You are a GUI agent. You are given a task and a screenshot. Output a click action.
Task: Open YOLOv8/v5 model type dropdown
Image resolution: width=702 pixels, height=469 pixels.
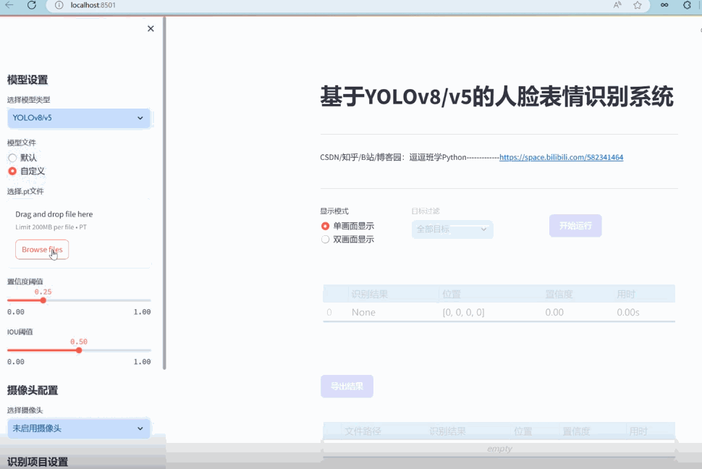(79, 118)
